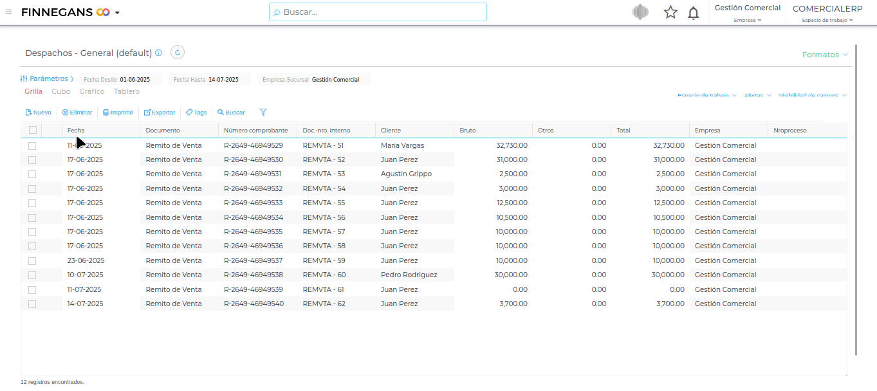Check the row REMVTA - 54 checkbox
The width and height of the screenshot is (877, 391).
coord(32,189)
